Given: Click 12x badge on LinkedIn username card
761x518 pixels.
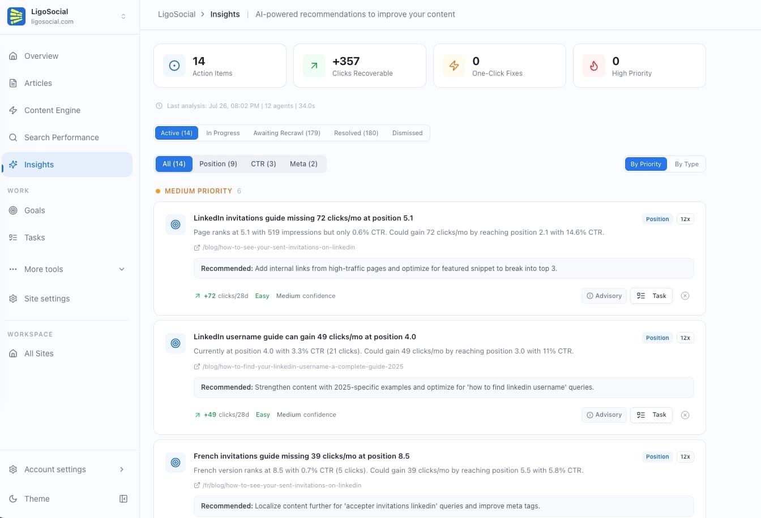Looking at the screenshot, I should (x=685, y=338).
